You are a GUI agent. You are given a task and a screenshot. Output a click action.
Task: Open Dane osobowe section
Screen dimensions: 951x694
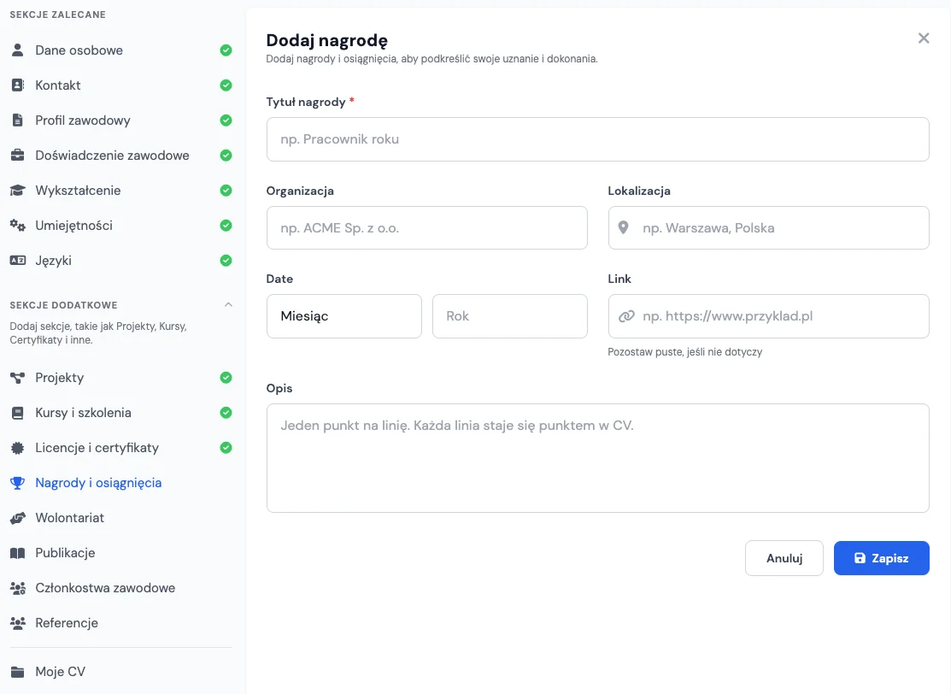click(x=120, y=50)
